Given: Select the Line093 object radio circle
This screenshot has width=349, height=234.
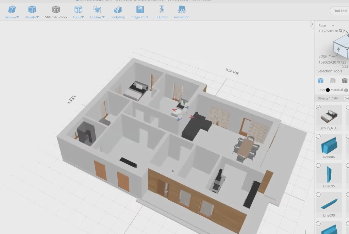Looking at the screenshot, I should (318, 195).
